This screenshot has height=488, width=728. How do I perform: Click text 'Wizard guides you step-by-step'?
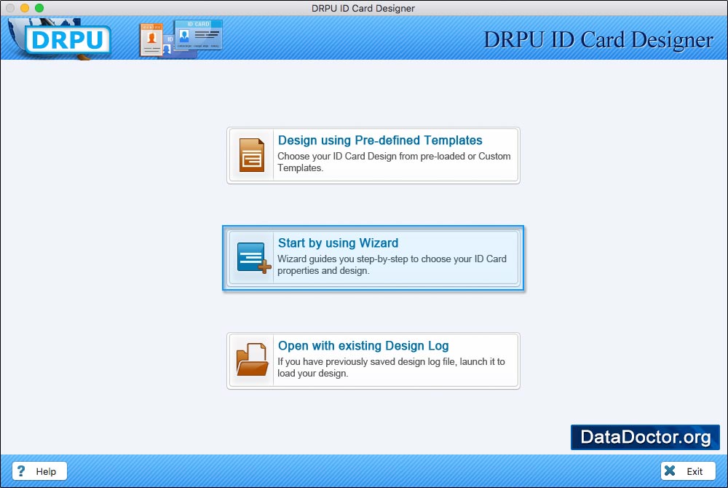pos(343,259)
